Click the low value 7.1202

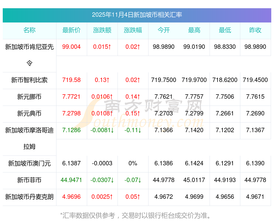point(225,130)
